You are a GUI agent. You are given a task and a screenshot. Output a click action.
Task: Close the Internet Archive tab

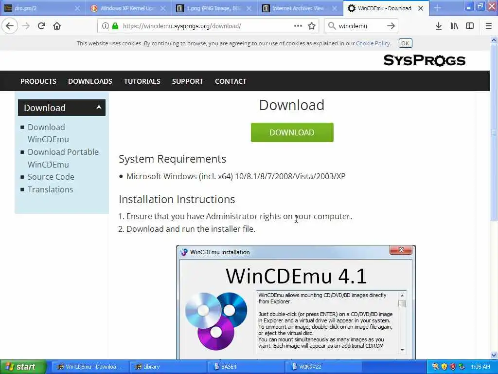pos(335,9)
